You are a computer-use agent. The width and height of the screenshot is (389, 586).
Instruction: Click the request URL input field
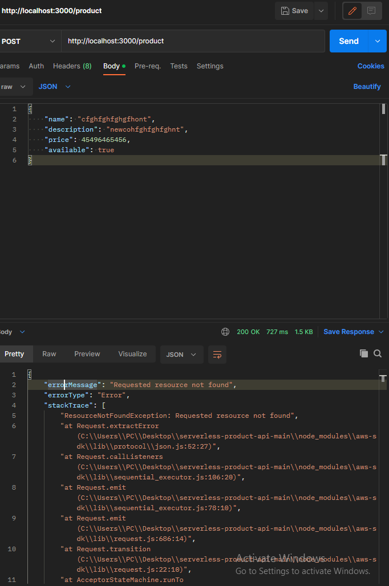tap(193, 41)
